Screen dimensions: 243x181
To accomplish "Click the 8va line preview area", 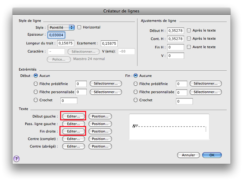I will (169, 127).
